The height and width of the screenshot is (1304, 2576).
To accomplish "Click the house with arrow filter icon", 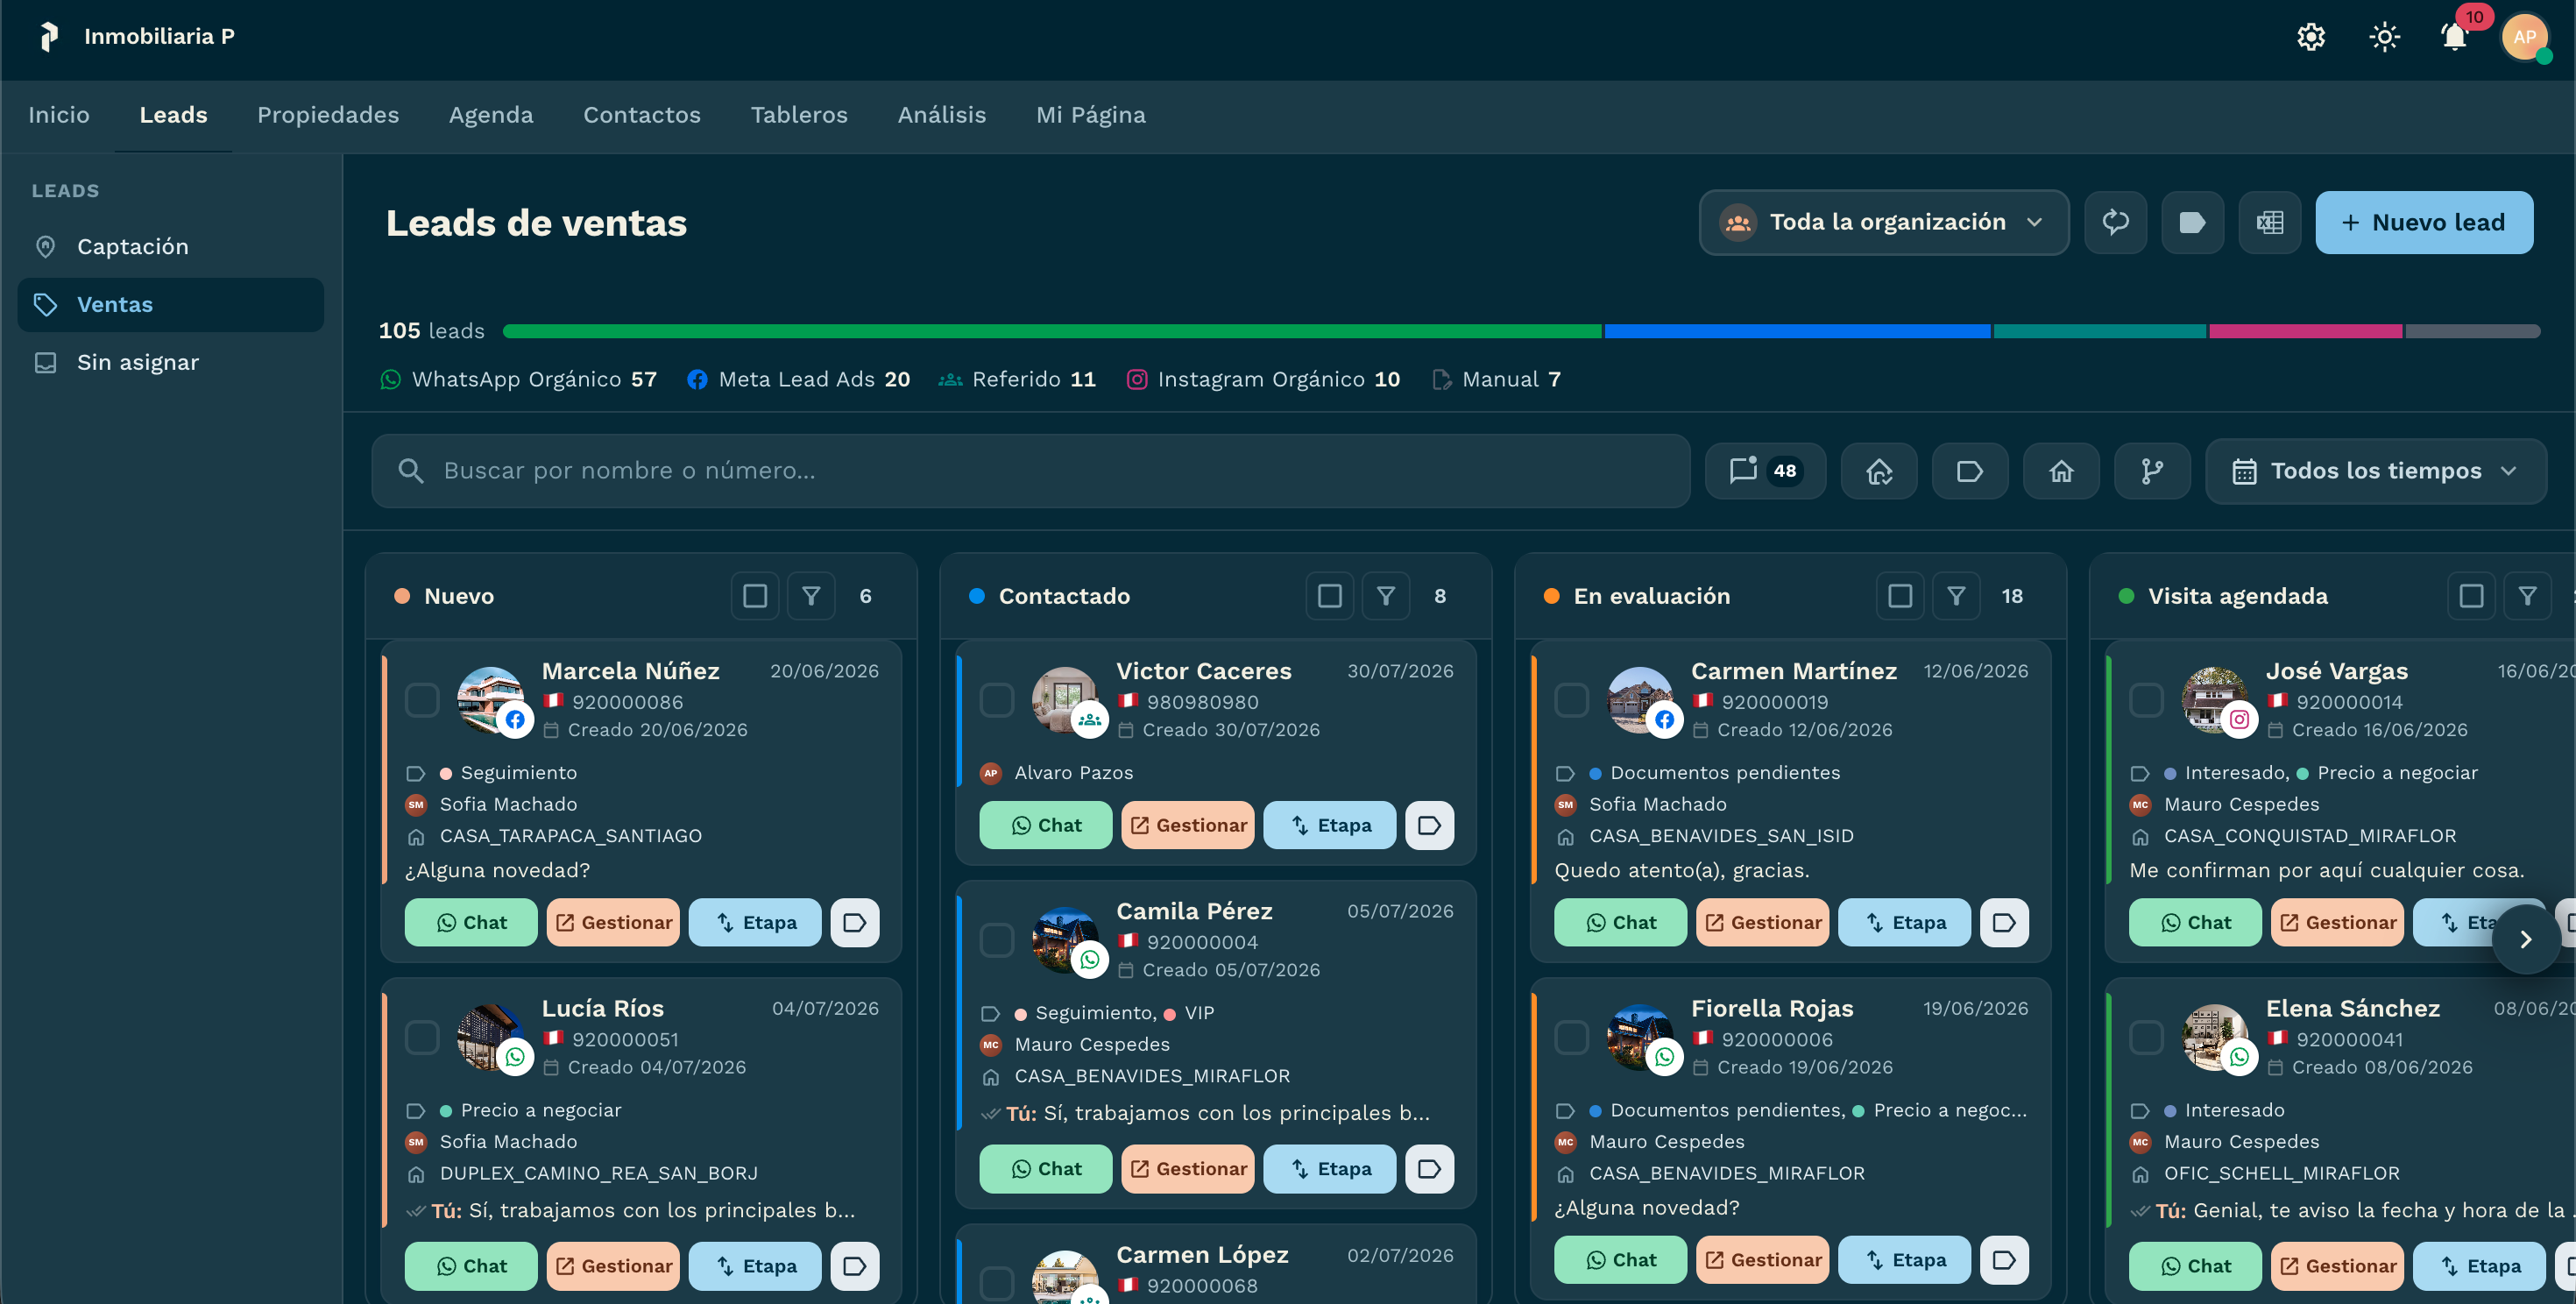I will click(1879, 471).
